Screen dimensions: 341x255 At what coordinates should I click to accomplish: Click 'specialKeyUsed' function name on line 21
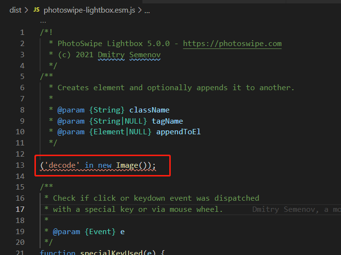112,252
